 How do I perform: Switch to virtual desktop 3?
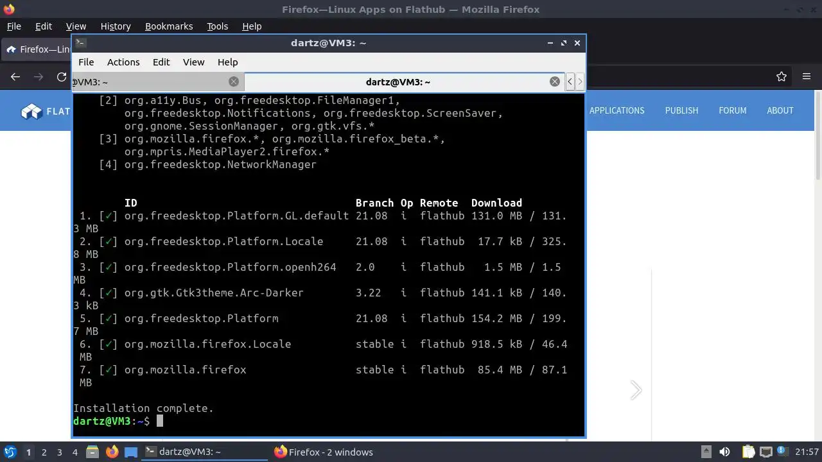tap(59, 452)
